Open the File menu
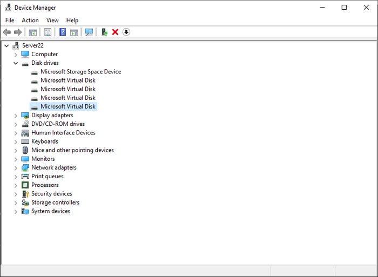Screen dimensions: 378x277 10,21
